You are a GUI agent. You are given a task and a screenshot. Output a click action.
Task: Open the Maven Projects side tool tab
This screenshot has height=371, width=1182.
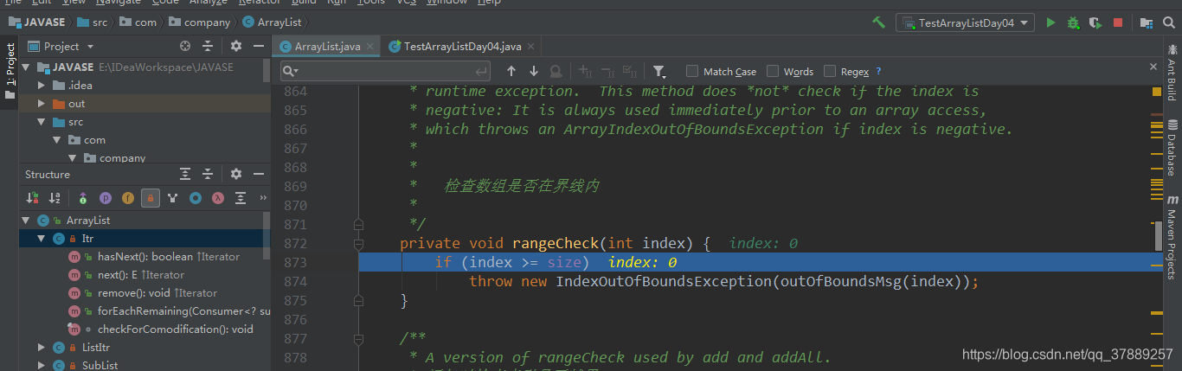(1171, 235)
